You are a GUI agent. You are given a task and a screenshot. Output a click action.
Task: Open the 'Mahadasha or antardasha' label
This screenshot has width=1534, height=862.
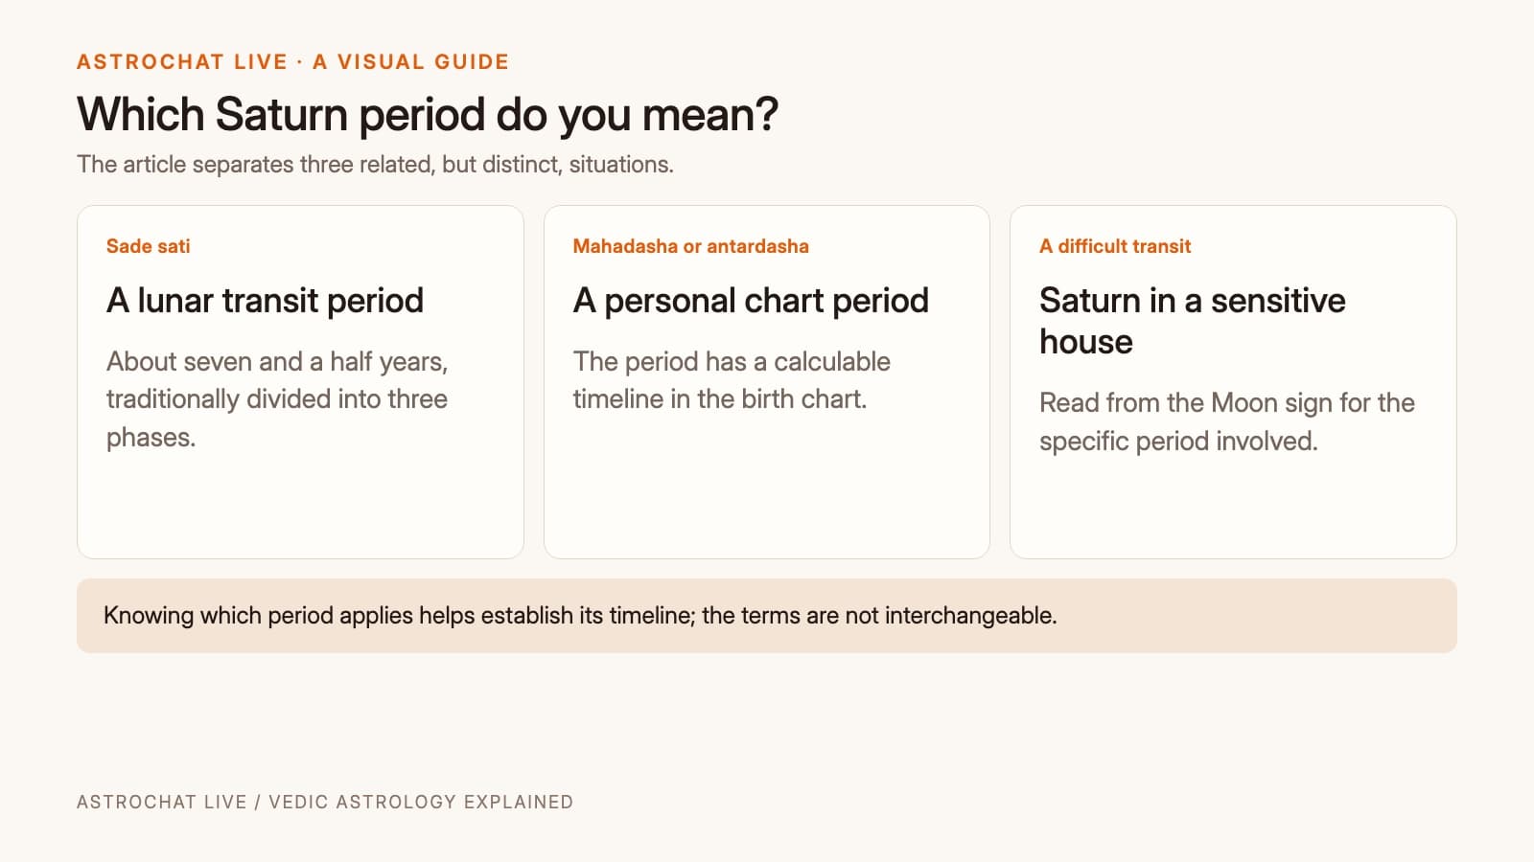tap(690, 246)
